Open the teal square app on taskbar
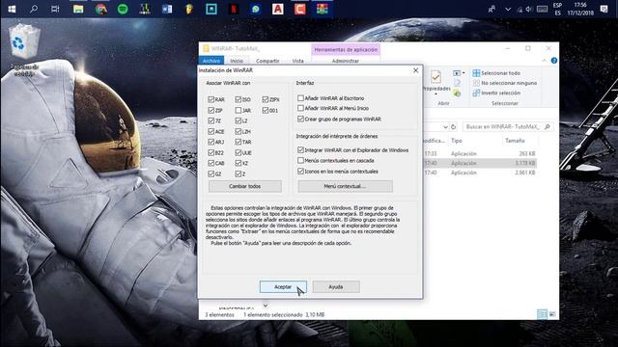Viewport: 618px width, 347px height. 211,9
